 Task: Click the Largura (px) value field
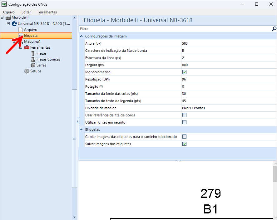tap(229, 65)
